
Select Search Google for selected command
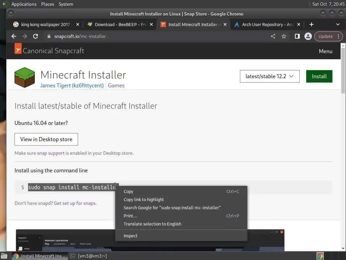pyautogui.click(x=181, y=208)
